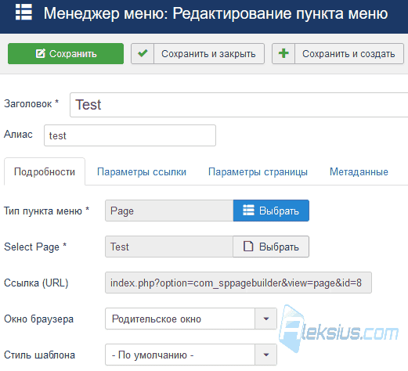Click the Ссылка (URL) field
The width and height of the screenshot is (408, 371).
pyautogui.click(x=238, y=283)
